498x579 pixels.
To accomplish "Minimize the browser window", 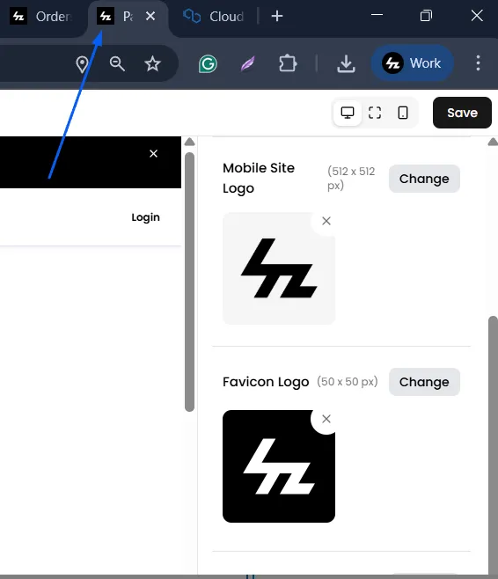I will pos(377,16).
